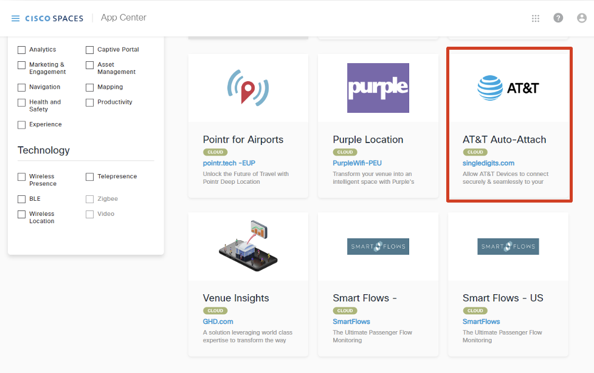This screenshot has height=373, width=594.
Task: Click the Purple app logo
Action: [x=378, y=88]
